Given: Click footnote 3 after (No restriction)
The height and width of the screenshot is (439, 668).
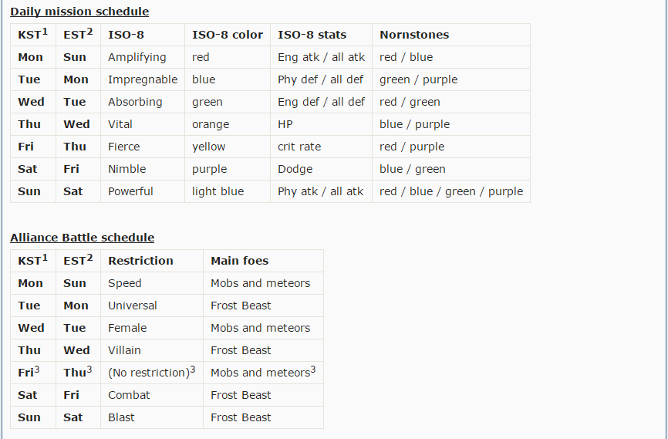Looking at the screenshot, I should [x=193, y=370].
